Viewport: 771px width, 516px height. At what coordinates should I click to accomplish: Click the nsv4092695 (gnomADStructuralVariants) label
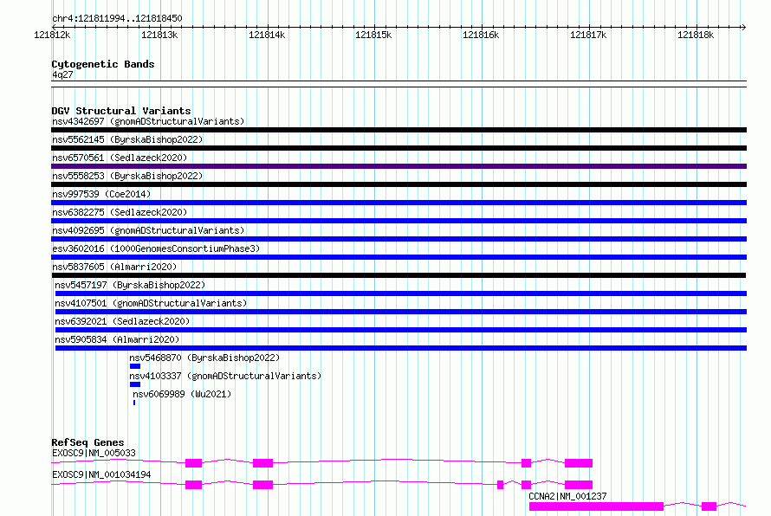tap(148, 230)
